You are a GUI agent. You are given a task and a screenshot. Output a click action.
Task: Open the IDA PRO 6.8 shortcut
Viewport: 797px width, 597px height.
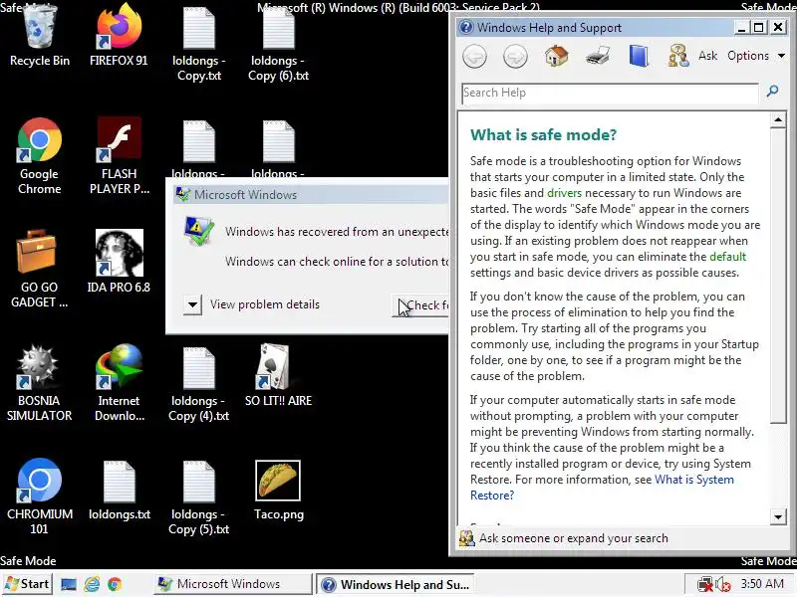pos(119,262)
